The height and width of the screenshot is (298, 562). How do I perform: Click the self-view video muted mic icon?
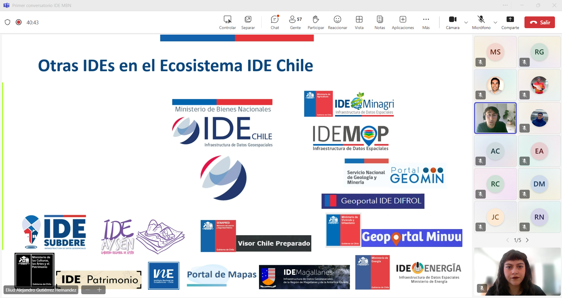click(482, 289)
